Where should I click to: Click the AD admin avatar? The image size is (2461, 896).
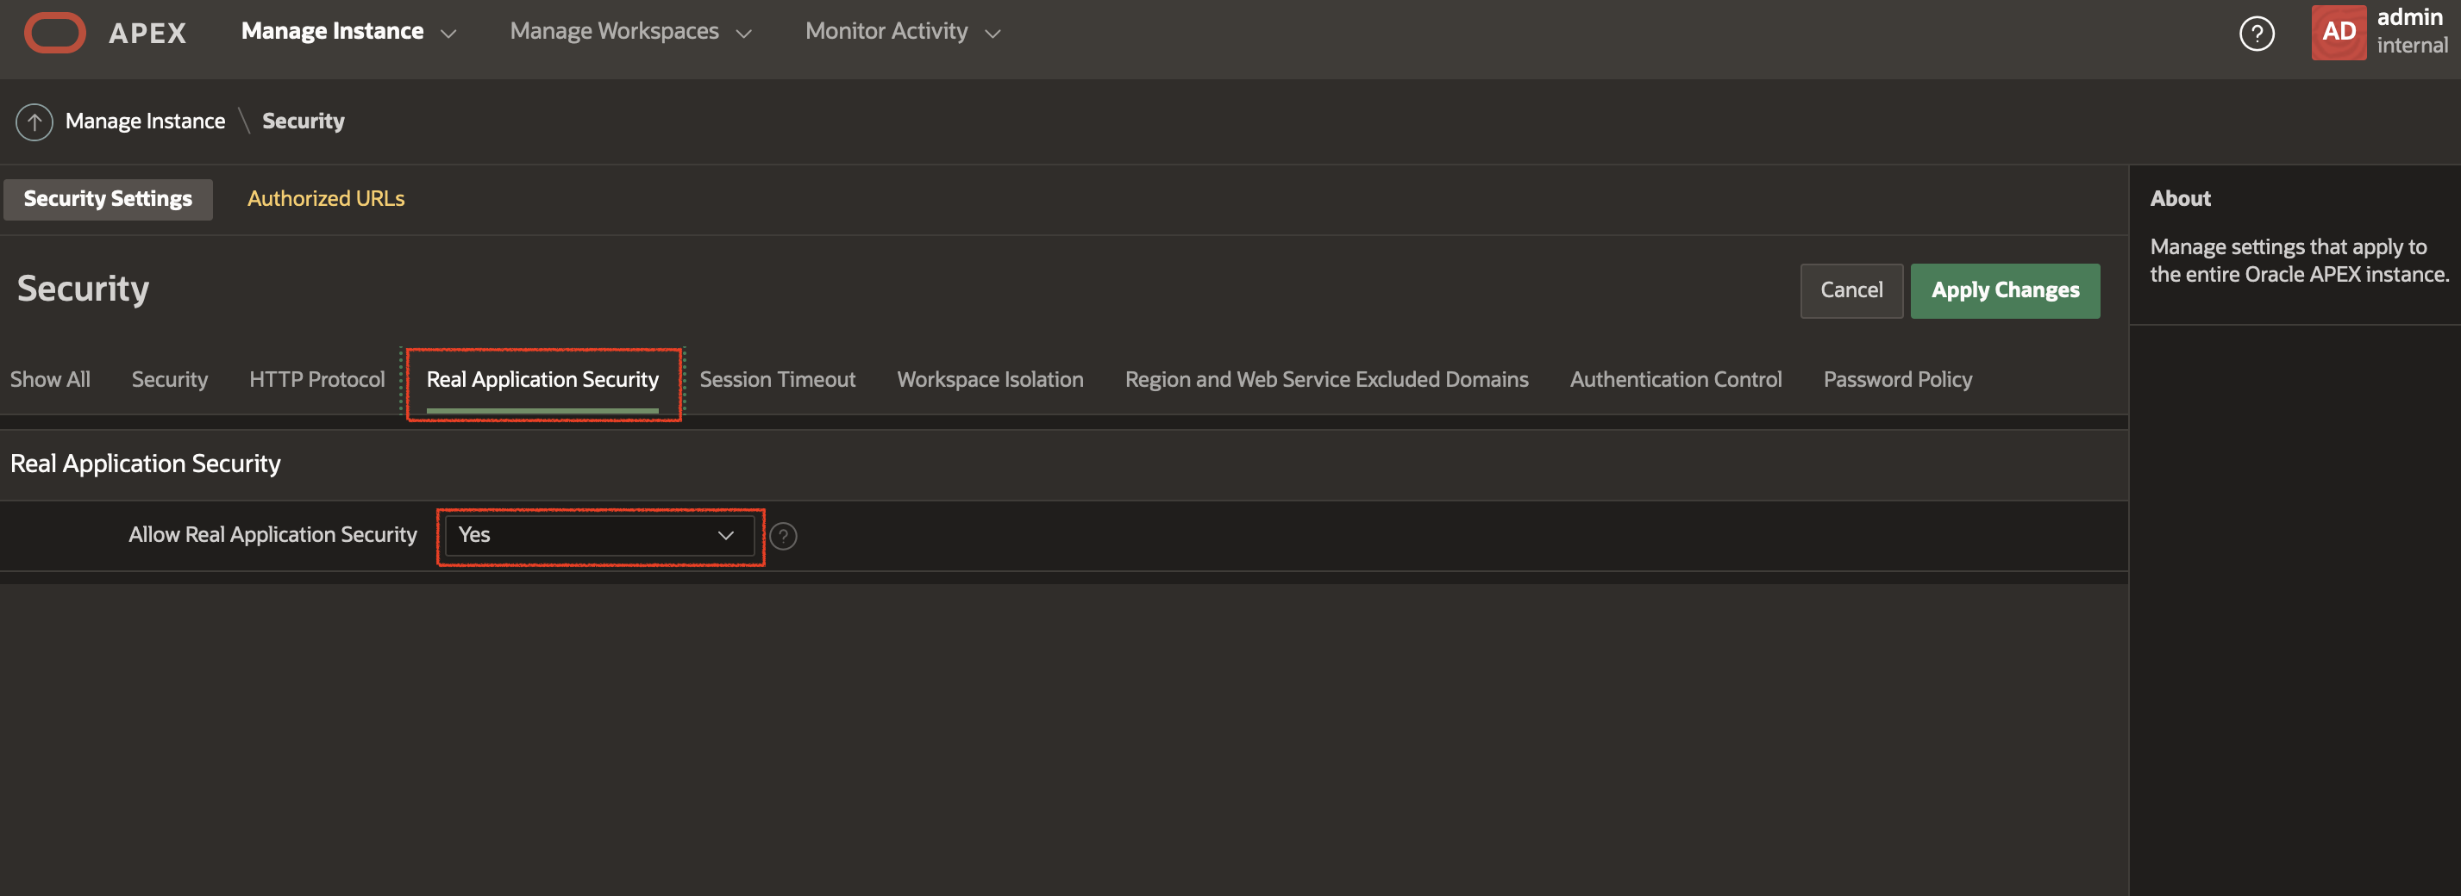click(x=2339, y=32)
